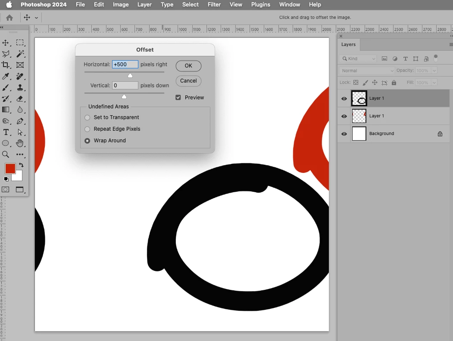Image resolution: width=453 pixels, height=341 pixels.
Task: Select the Horizontal Type tool
Action: pyautogui.click(x=6, y=132)
